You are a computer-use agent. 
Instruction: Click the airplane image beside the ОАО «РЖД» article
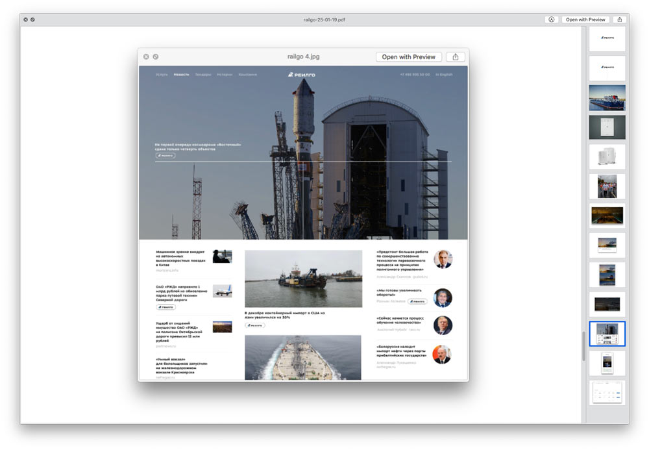(222, 291)
